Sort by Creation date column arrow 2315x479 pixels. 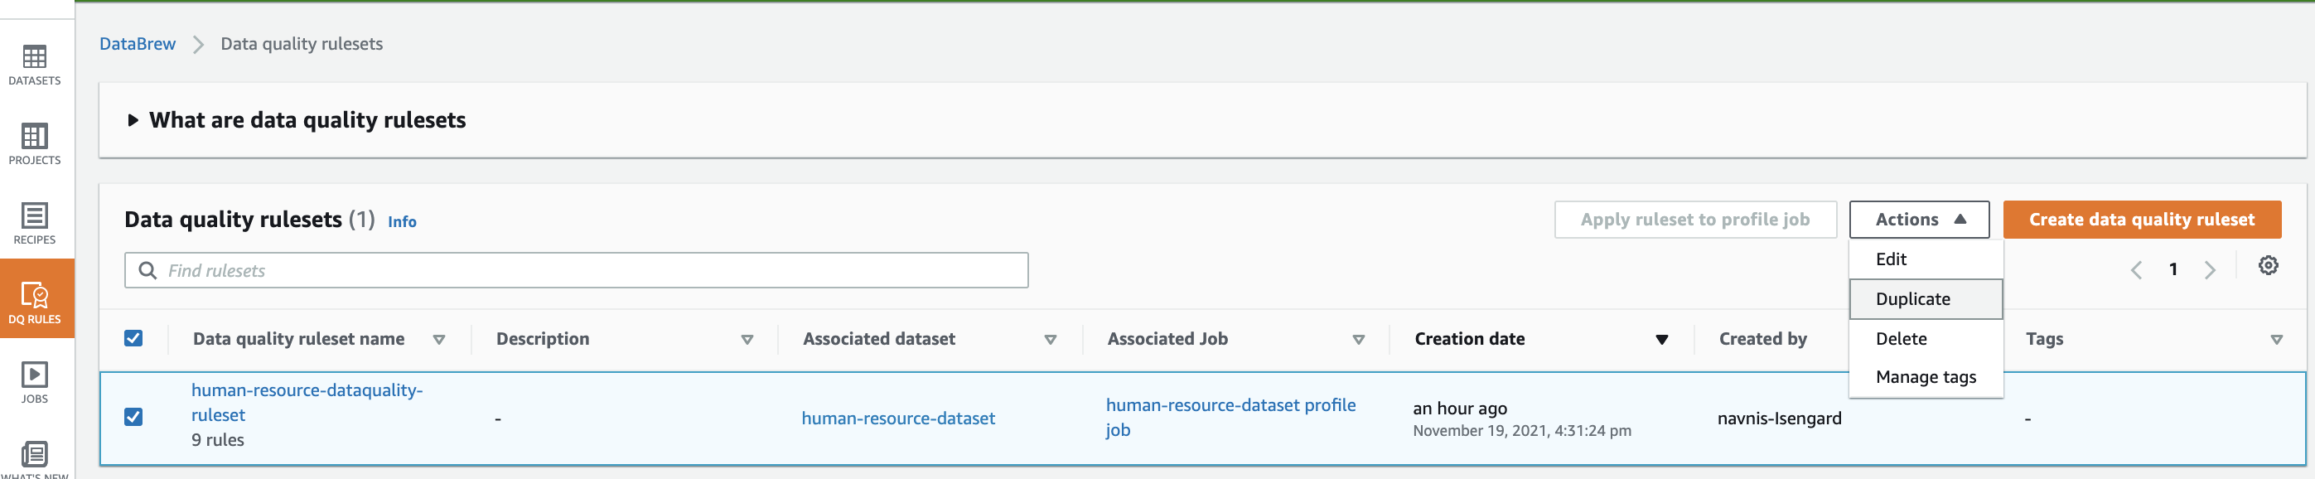pos(1661,340)
